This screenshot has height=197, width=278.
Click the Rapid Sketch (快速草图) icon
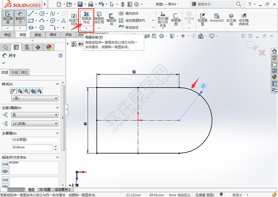[x=202, y=18]
